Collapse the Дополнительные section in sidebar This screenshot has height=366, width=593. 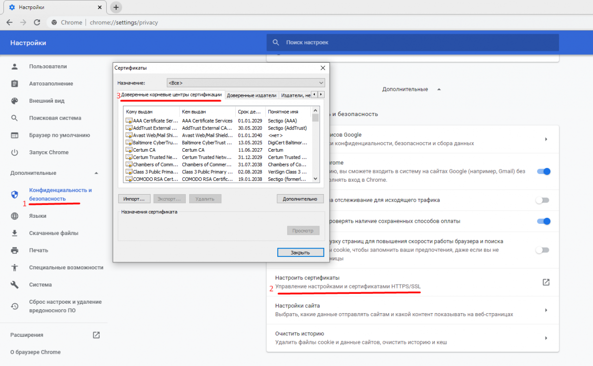[x=96, y=173]
